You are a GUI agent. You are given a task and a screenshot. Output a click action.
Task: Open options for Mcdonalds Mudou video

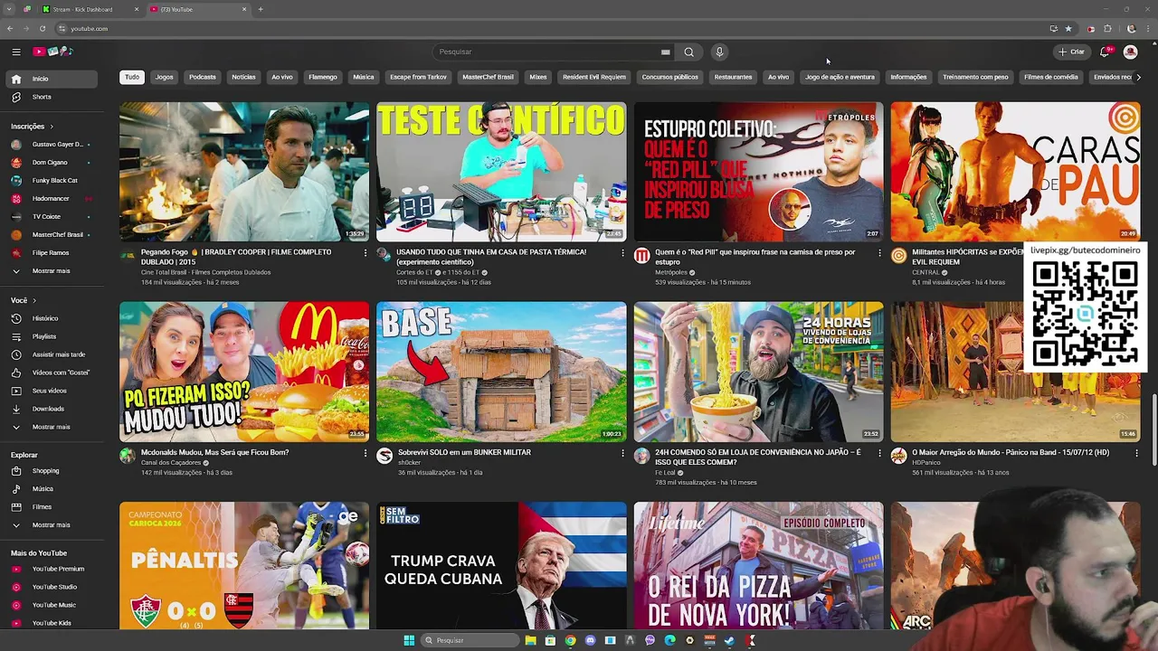tap(365, 453)
